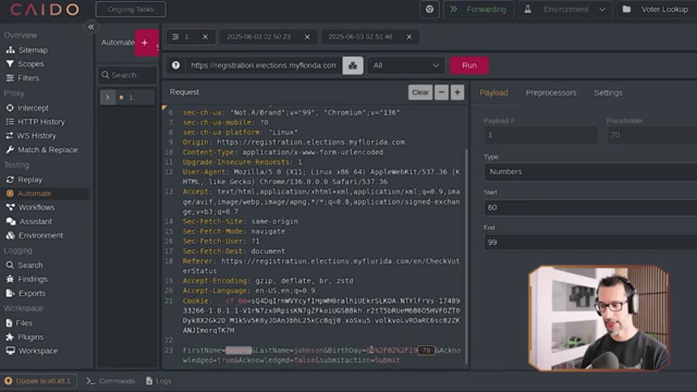The height and width of the screenshot is (392, 697).
Task: Click the request editor vertical scrollbar
Action: click(466, 256)
